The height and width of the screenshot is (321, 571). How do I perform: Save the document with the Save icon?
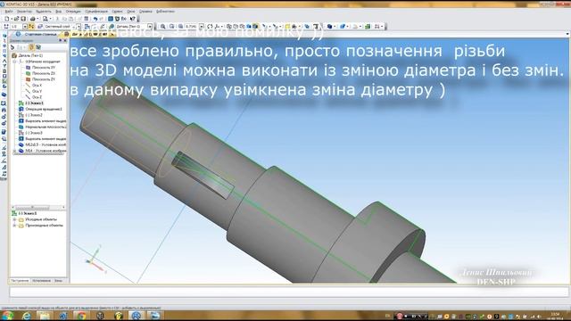coord(23,19)
